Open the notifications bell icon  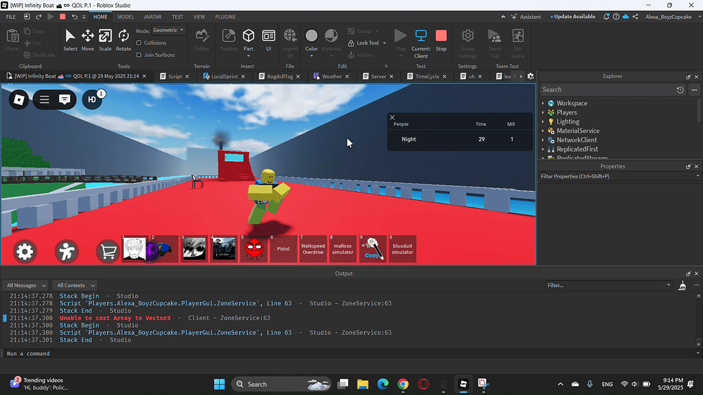[606, 16]
